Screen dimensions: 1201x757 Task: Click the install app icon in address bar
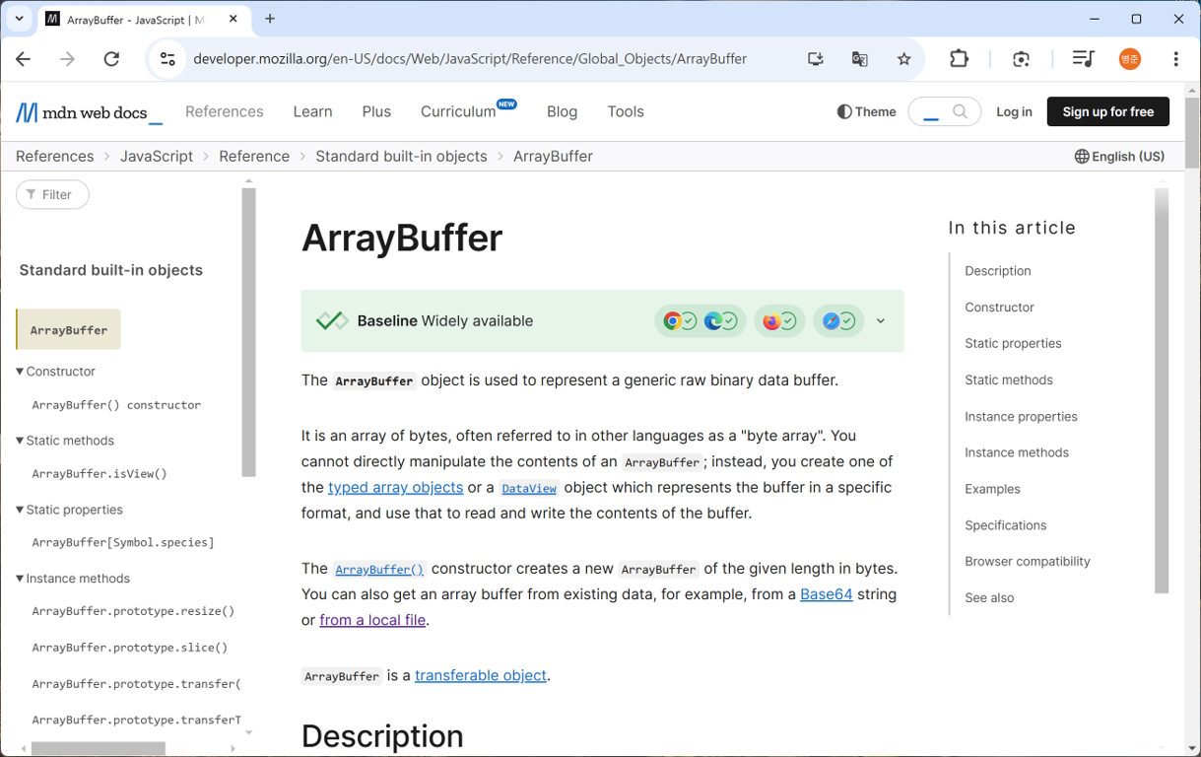(815, 59)
